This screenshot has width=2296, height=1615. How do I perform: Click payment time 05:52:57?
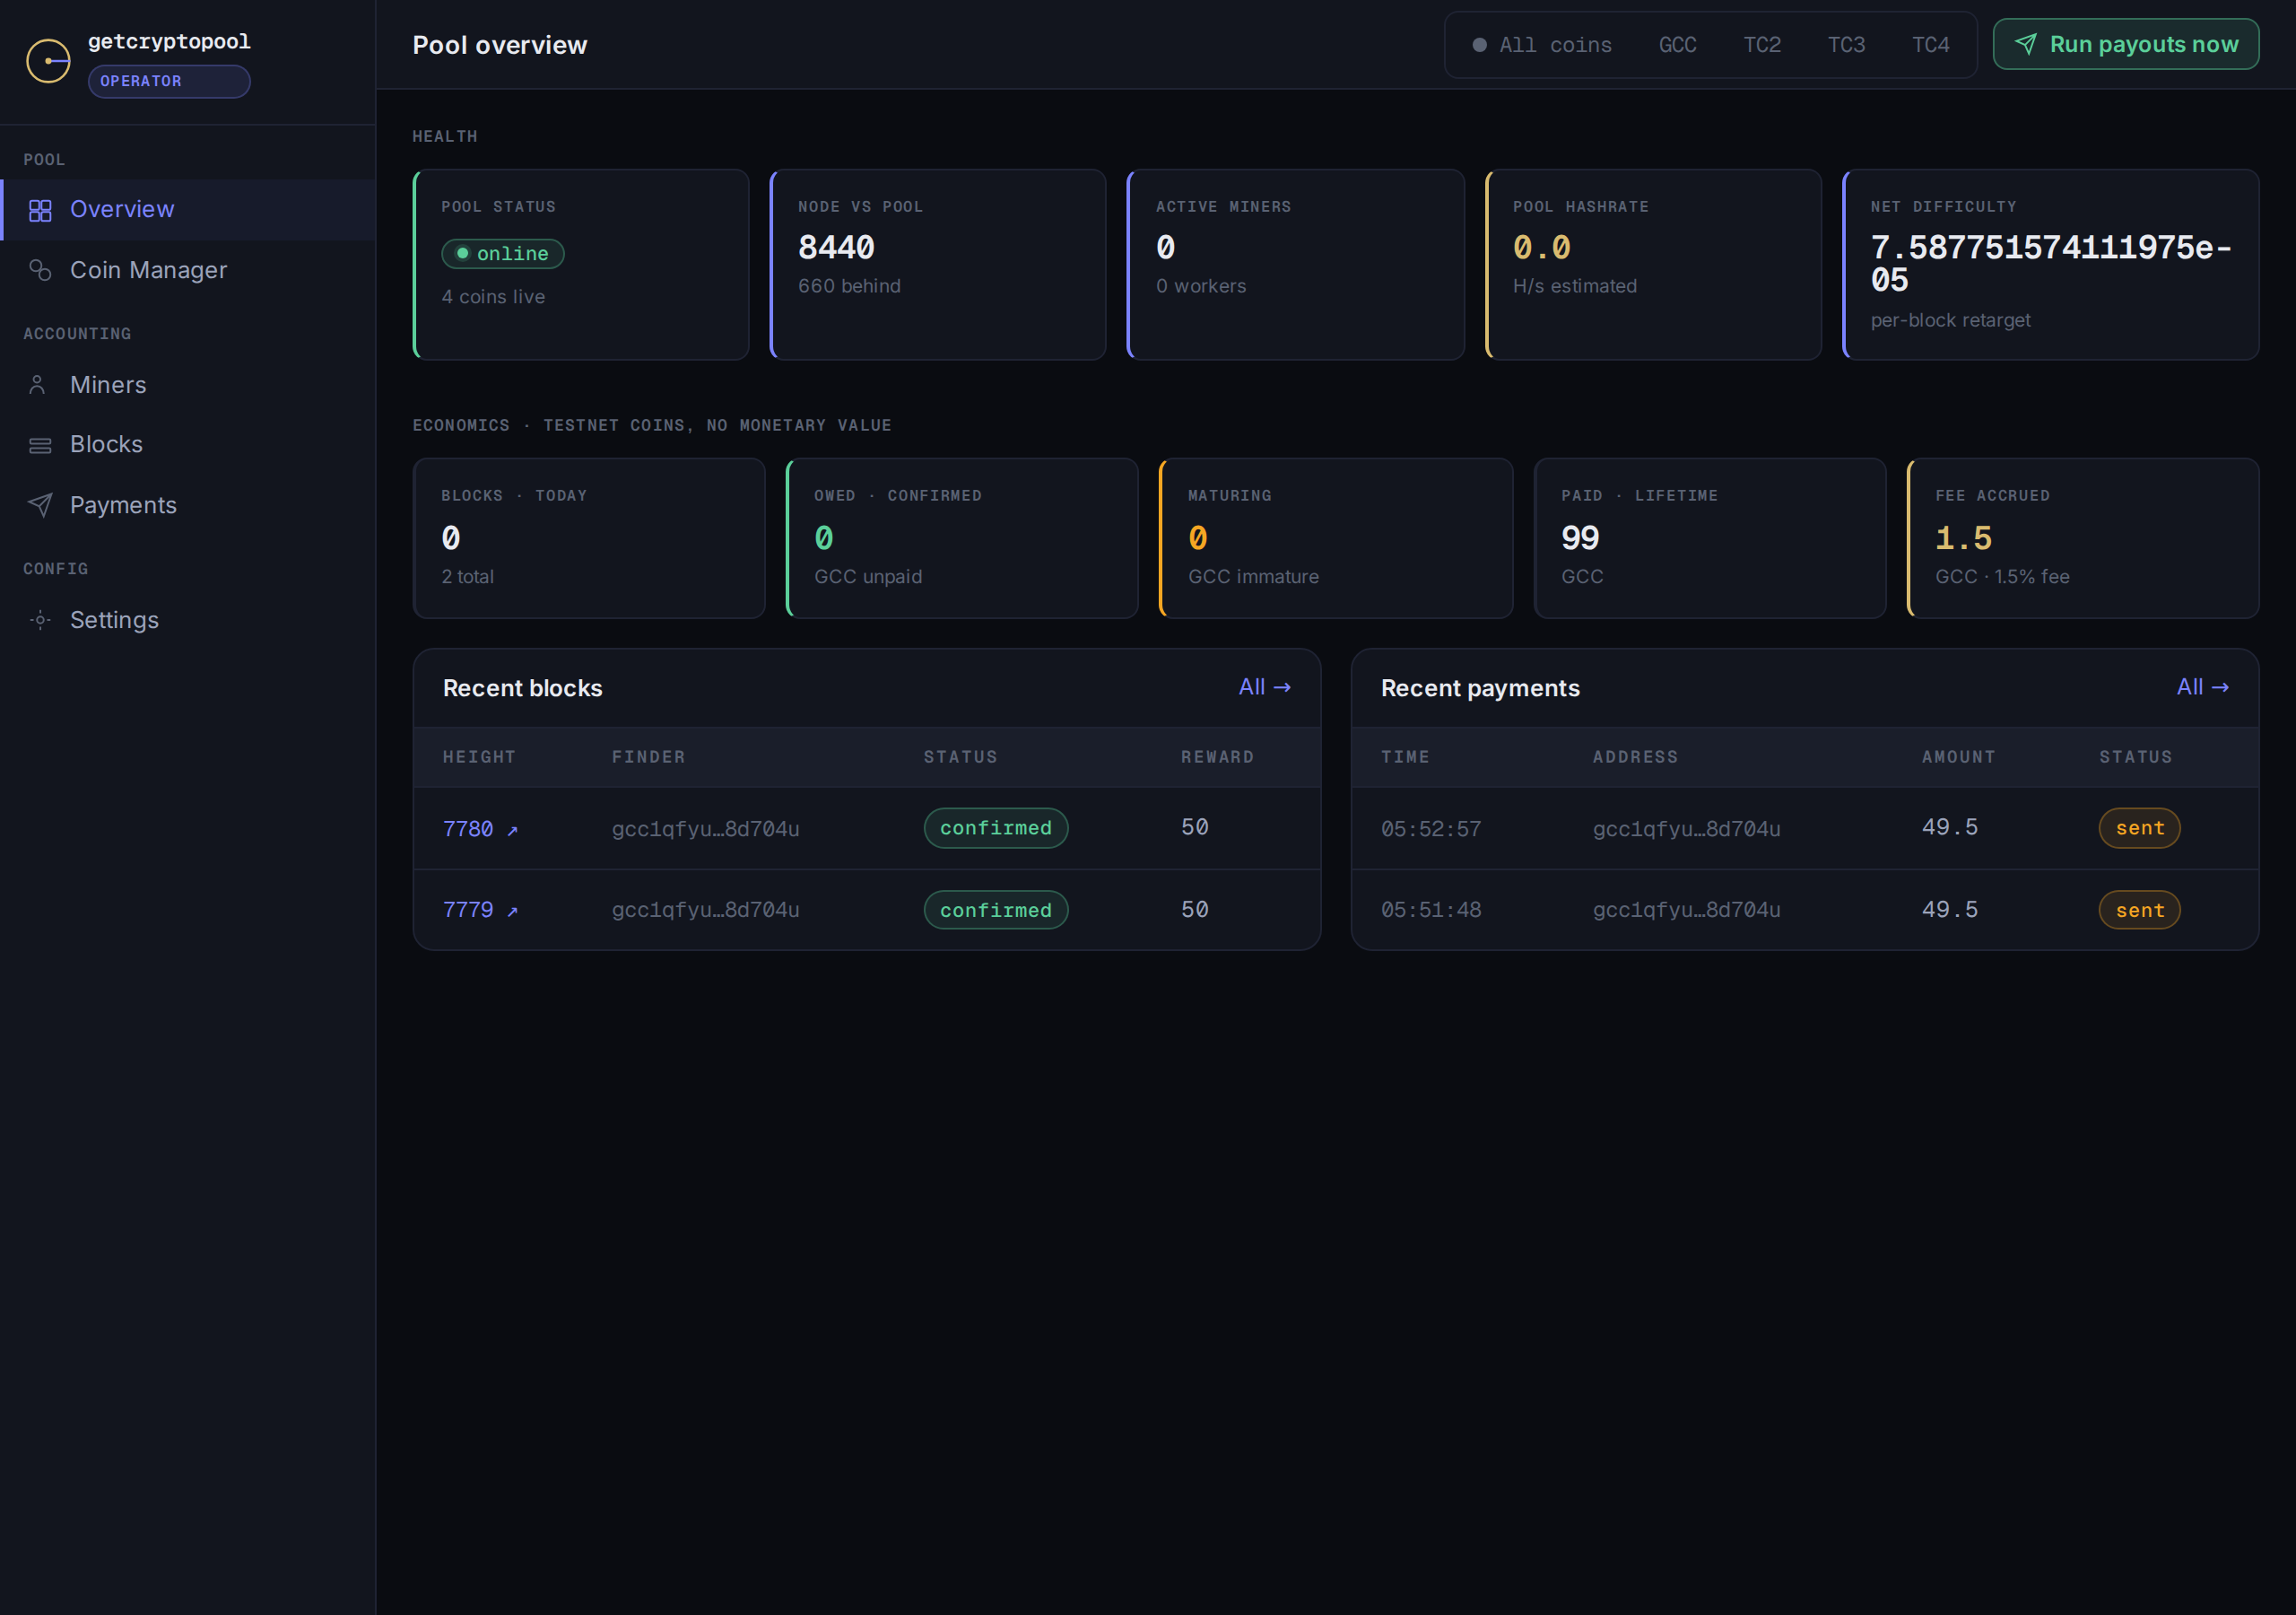(1431, 828)
